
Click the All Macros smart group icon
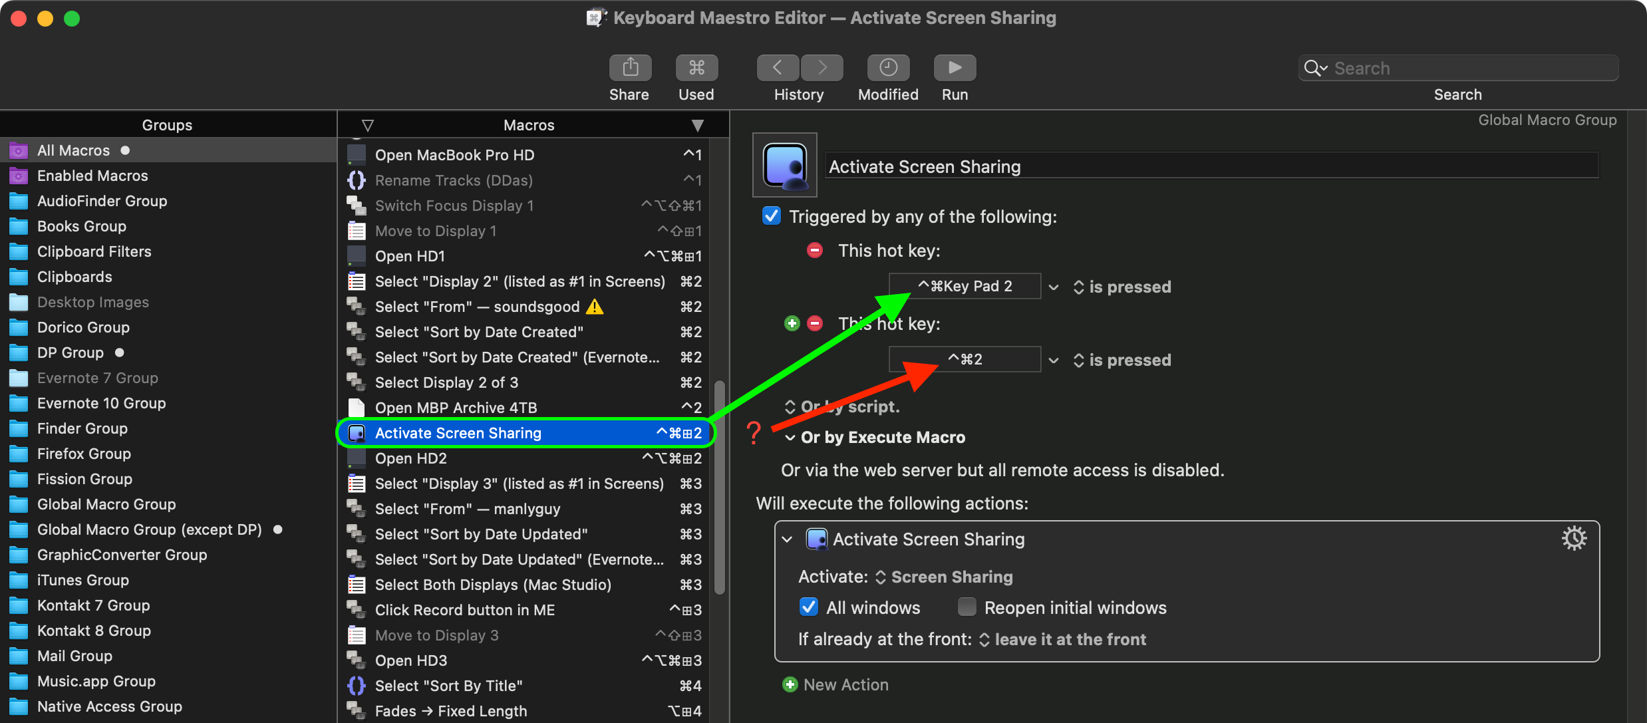coord(19,151)
